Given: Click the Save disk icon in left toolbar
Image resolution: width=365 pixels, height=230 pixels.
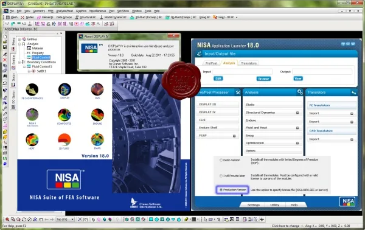Looking at the screenshot, I should [x=5, y=47].
